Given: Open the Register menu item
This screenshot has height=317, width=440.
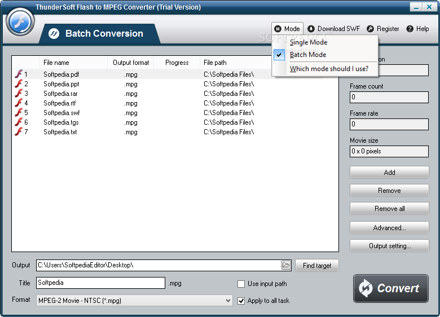Looking at the screenshot, I should tap(383, 29).
